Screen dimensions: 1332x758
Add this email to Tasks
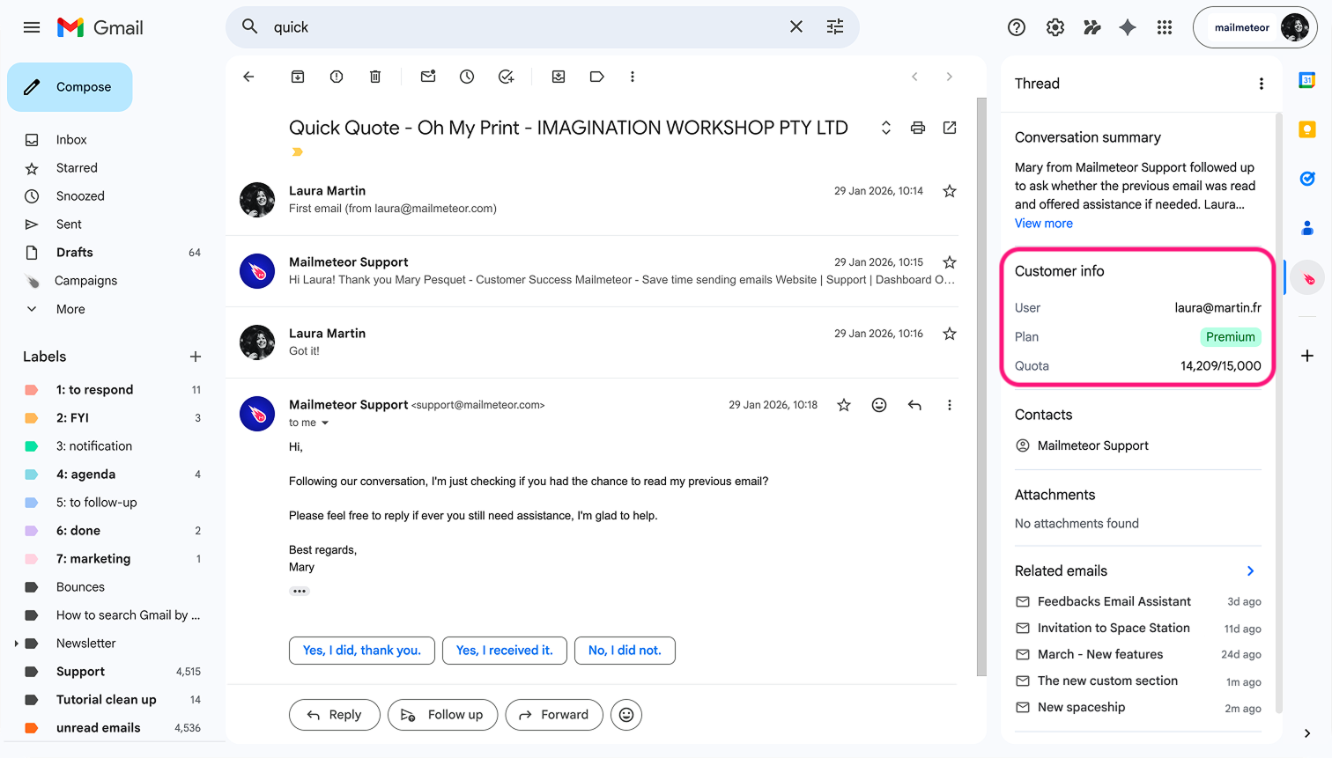point(506,77)
